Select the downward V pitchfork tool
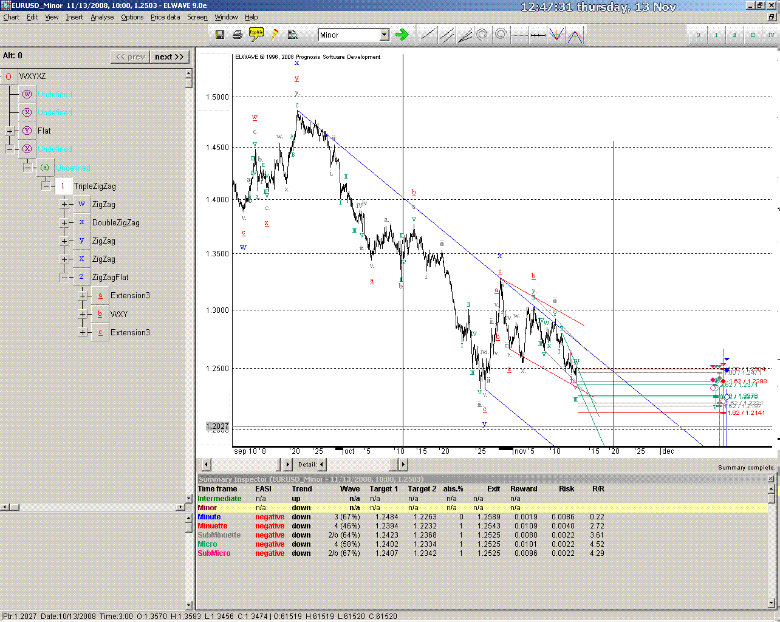780x622 pixels. [556, 35]
